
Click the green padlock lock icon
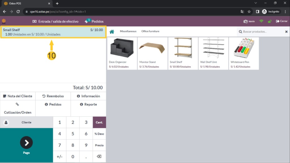[x=270, y=21]
